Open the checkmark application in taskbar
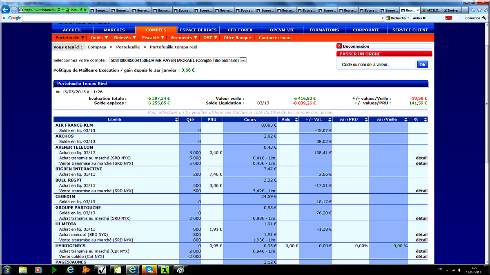This screenshot has width=490, height=275. [102, 270]
